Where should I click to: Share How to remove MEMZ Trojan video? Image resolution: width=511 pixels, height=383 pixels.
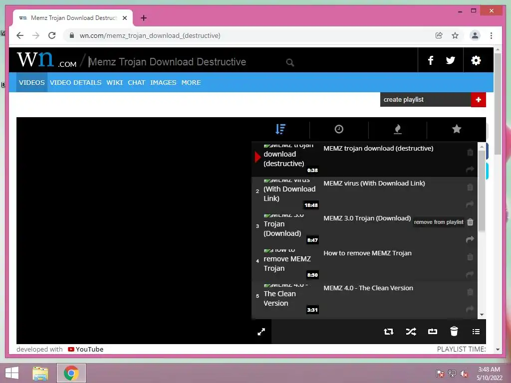470,275
